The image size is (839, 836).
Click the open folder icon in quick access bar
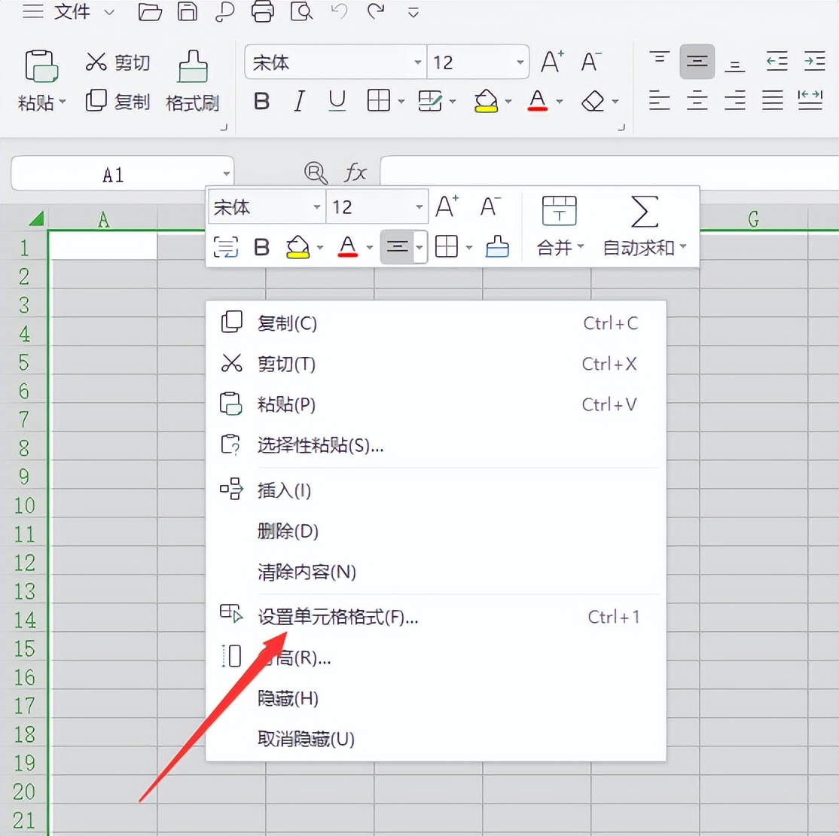pyautogui.click(x=149, y=11)
